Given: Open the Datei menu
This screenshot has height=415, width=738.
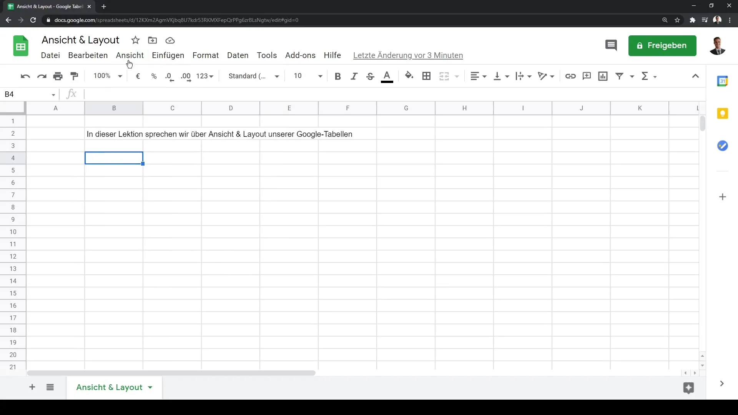Looking at the screenshot, I should click(50, 55).
